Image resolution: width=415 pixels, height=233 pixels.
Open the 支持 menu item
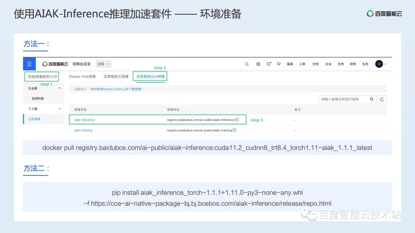340,64
